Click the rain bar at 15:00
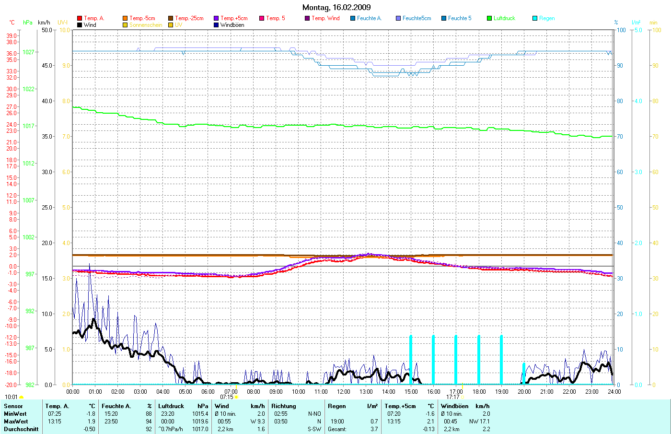Image resolution: width=671 pixels, height=434 pixels. [411, 360]
